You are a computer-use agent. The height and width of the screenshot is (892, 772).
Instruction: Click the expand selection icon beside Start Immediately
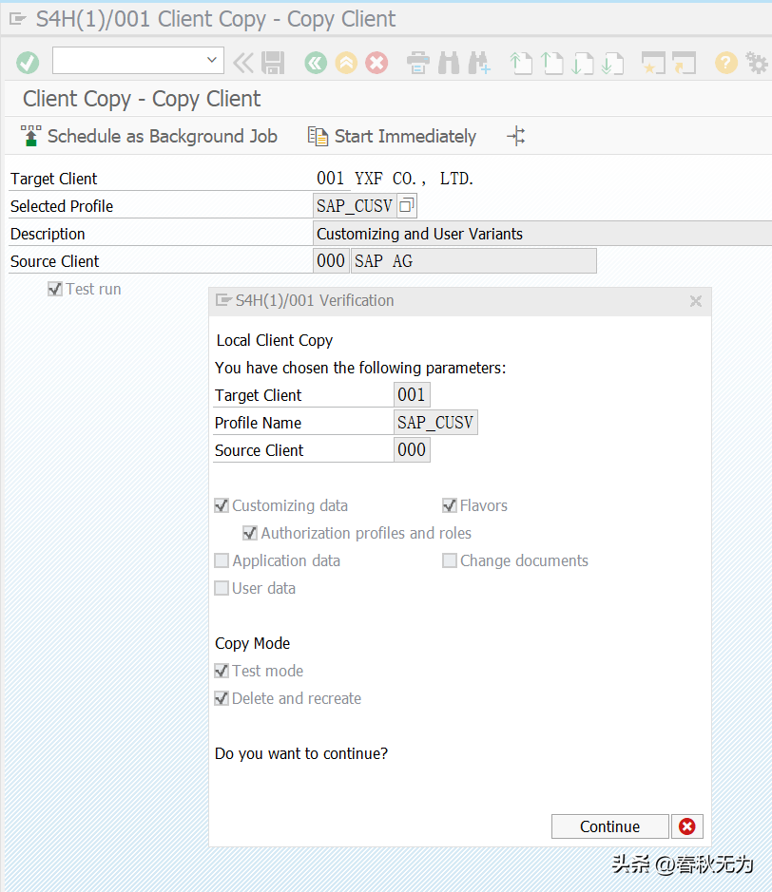tap(516, 137)
